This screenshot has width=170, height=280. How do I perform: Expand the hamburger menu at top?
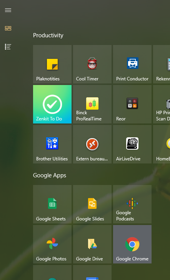pyautogui.click(x=8, y=10)
